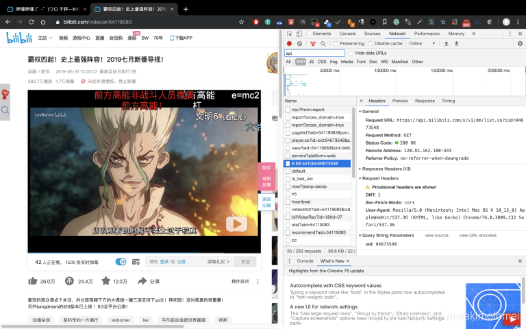
Task: Switch to the Console panel tab
Action: click(x=347, y=34)
